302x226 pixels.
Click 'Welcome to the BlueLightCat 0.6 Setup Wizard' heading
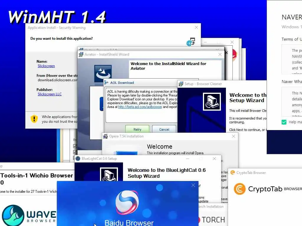tap(167, 173)
